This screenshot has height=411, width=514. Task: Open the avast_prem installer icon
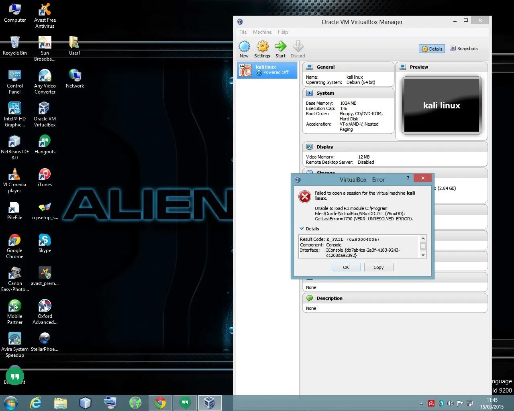(x=45, y=276)
